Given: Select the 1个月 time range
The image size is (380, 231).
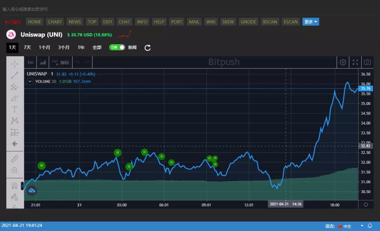Looking at the screenshot, I should coord(44,48).
